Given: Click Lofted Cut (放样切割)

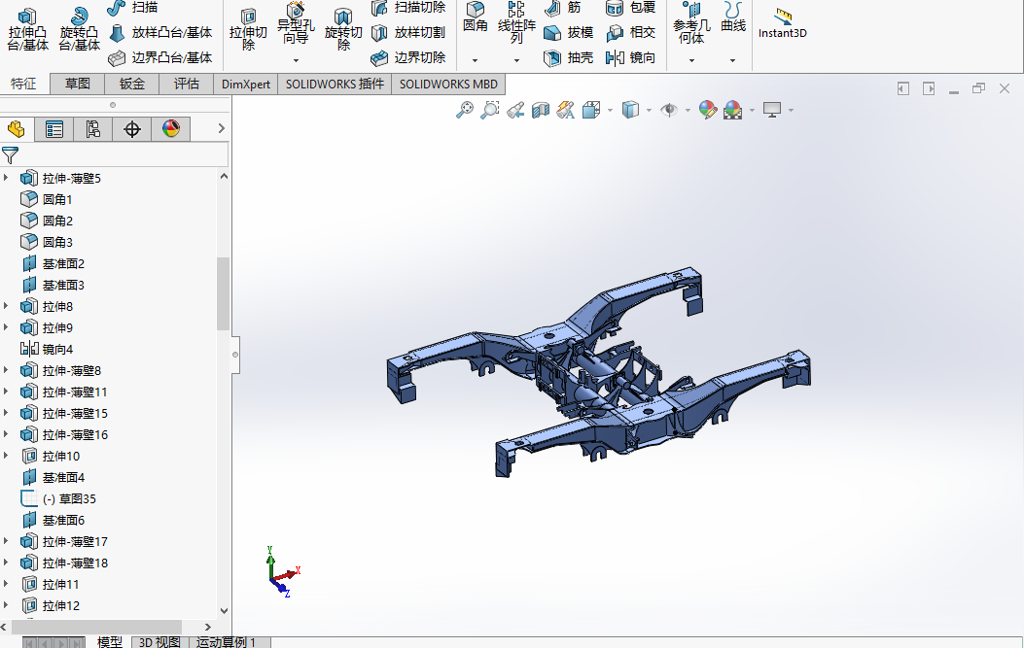Looking at the screenshot, I should tap(408, 33).
